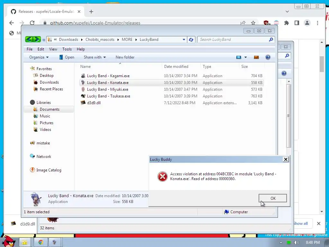The height and width of the screenshot is (247, 329).
Task: Sort by Size column header
Action: (245, 66)
